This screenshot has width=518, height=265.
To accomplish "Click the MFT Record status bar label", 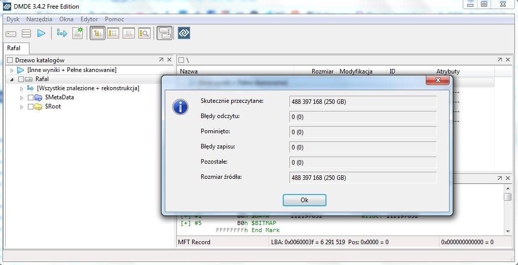I will [194, 242].
